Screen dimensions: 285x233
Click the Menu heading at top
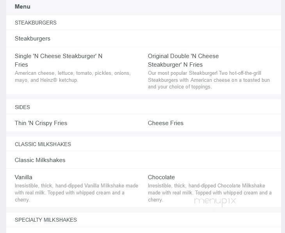pyautogui.click(x=22, y=7)
